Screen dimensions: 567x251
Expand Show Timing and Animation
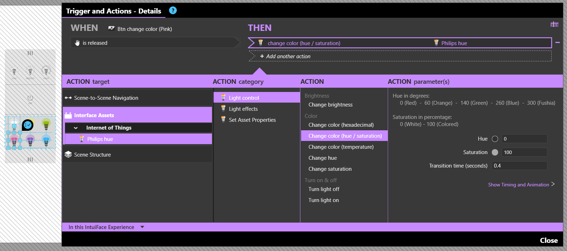(x=521, y=185)
